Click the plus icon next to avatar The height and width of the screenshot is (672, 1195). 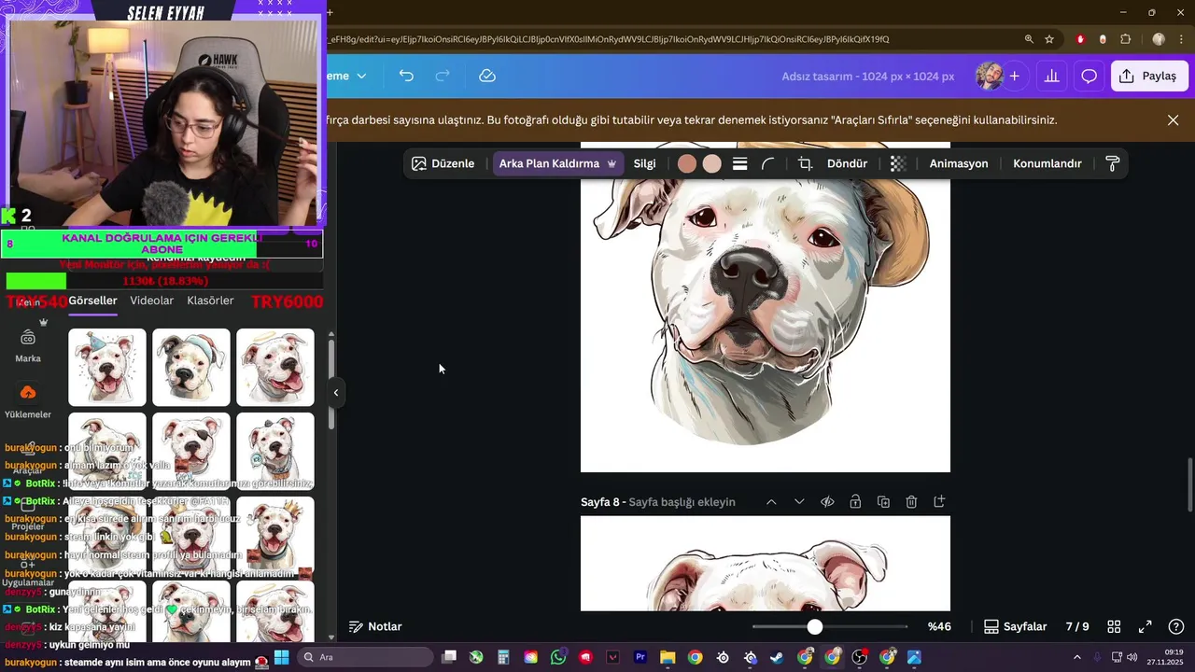tap(1014, 76)
